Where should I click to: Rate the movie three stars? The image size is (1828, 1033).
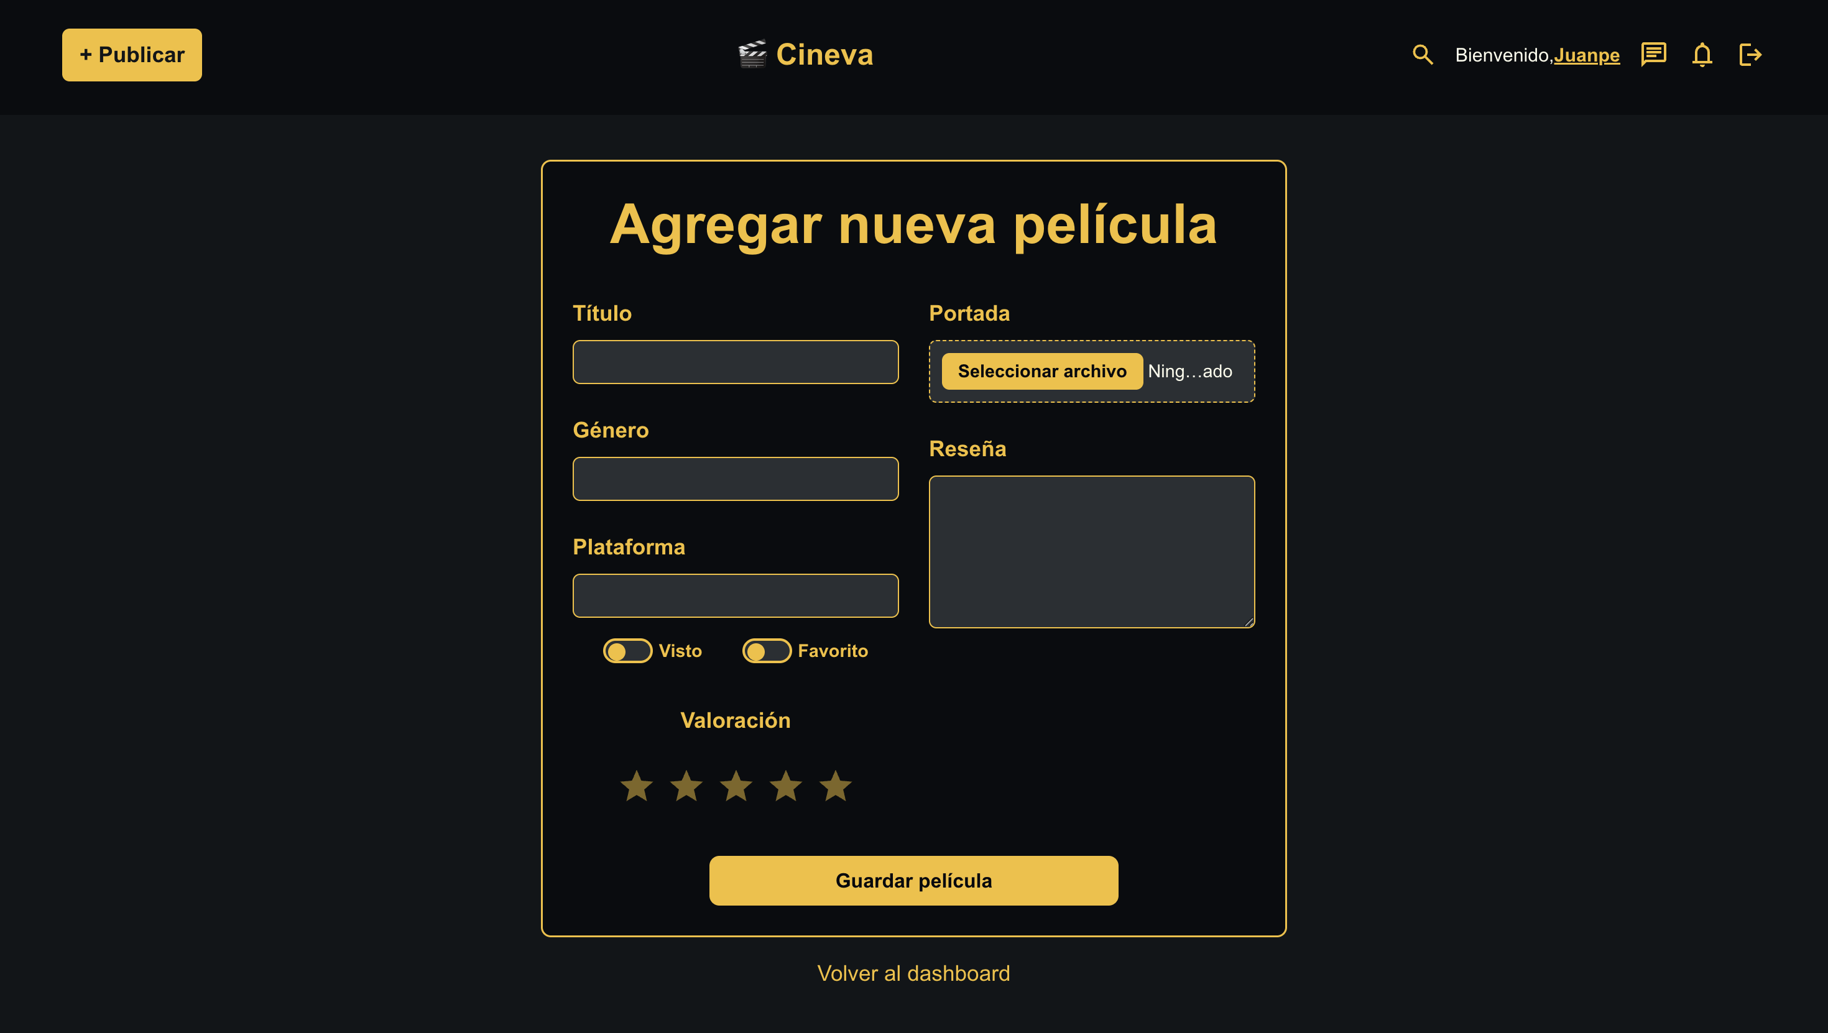[736, 786]
